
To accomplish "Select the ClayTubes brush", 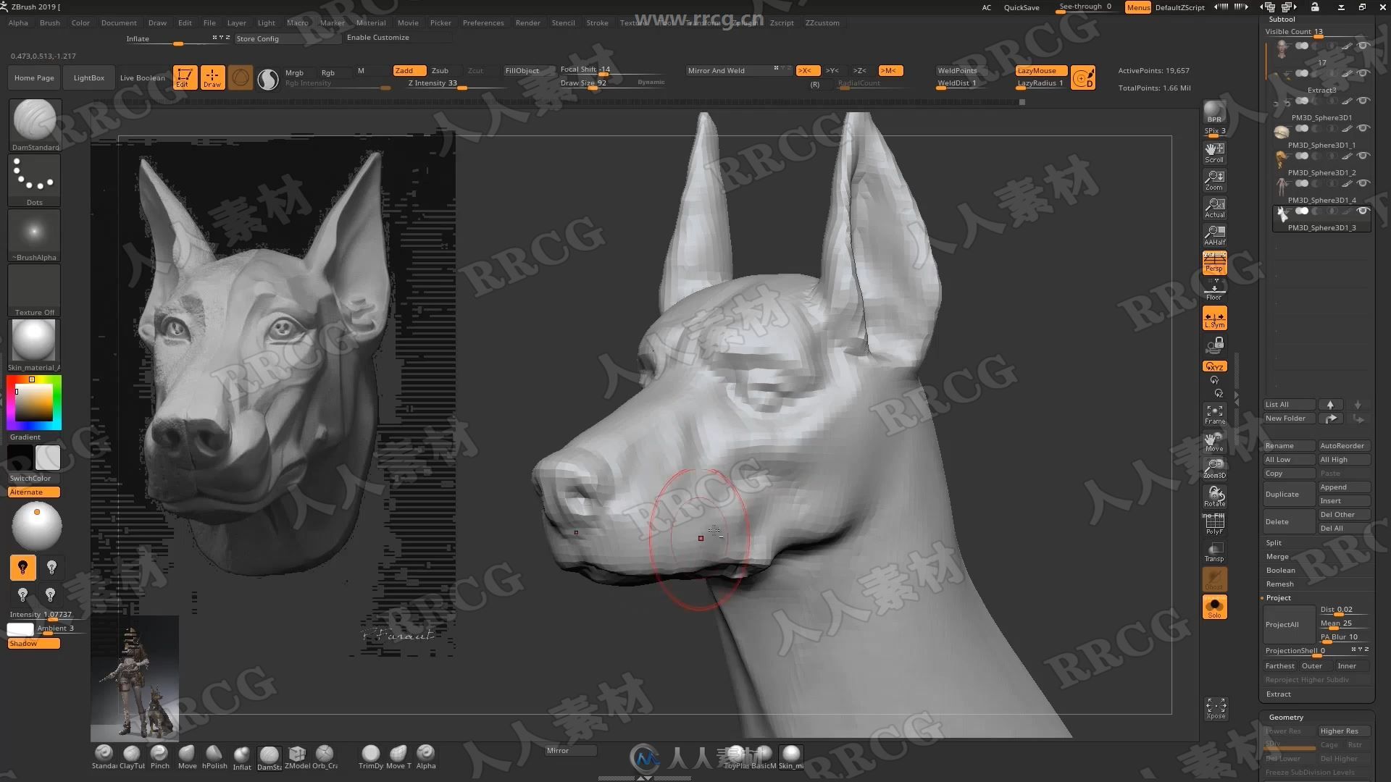I will [x=131, y=753].
